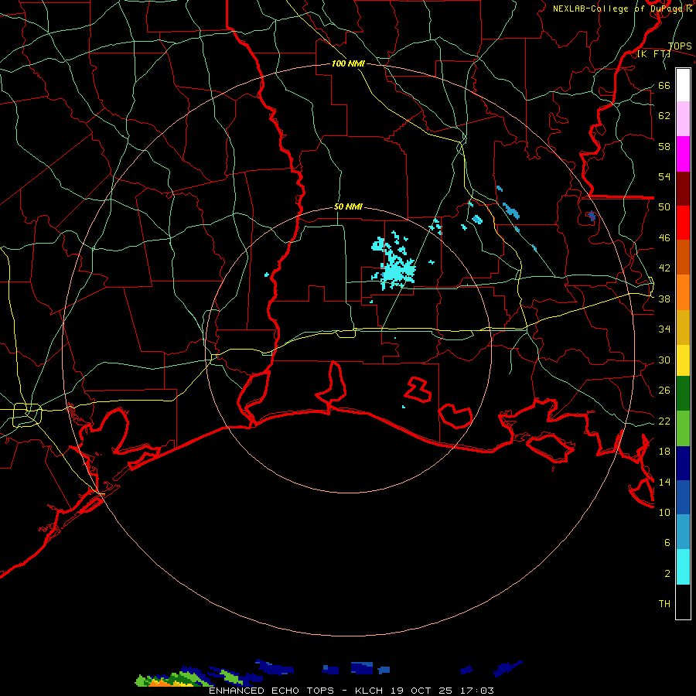696x696 pixels.
Task: Select the light blue legend band
Action: click(x=683, y=532)
